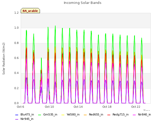Click the 0.2 y-axis tick label
Screen dimensions: 166x124
(16, 88)
